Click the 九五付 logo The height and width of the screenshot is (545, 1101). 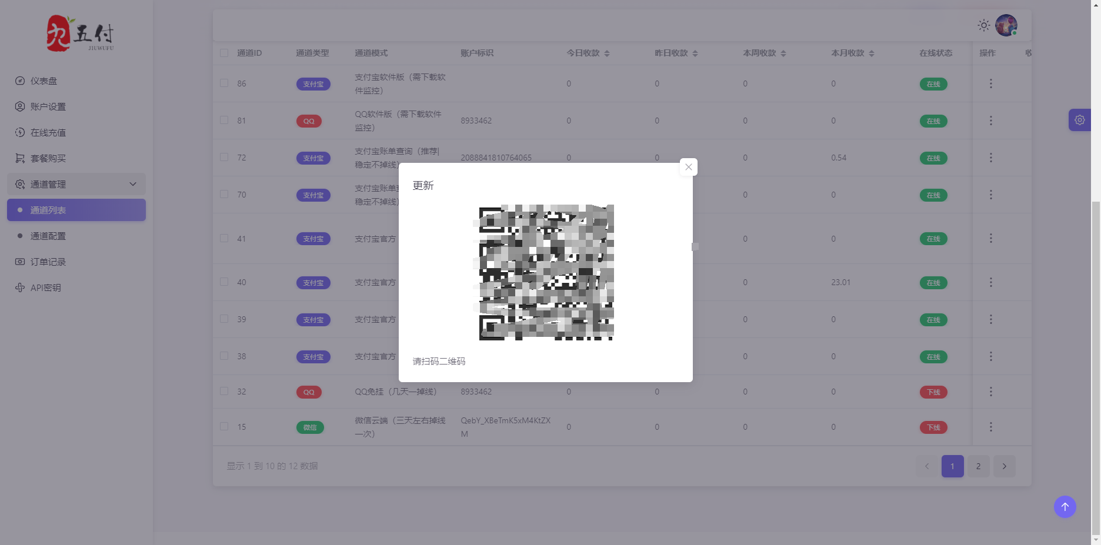point(80,34)
